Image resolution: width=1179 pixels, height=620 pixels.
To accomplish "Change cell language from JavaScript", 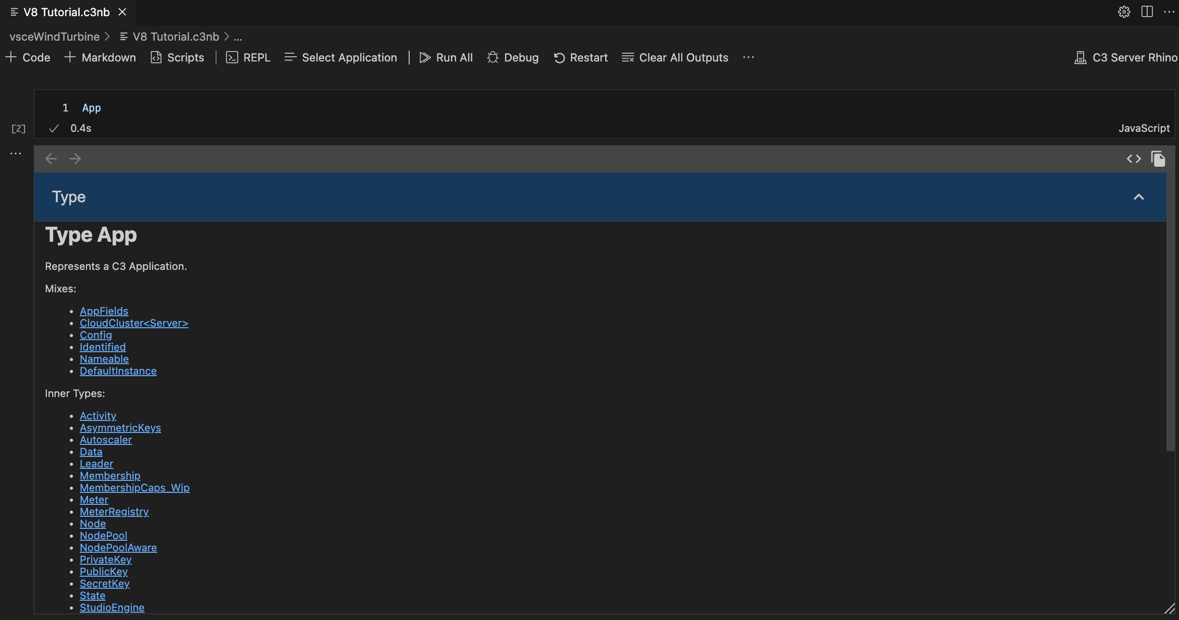I will pos(1144,128).
